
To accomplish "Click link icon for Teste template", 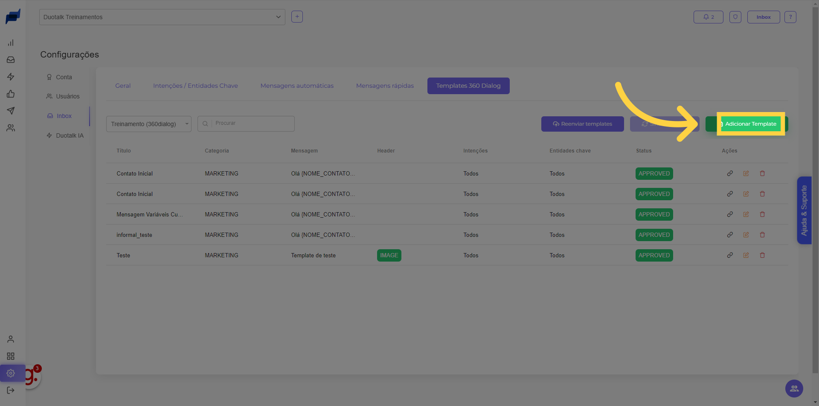I will (730, 255).
